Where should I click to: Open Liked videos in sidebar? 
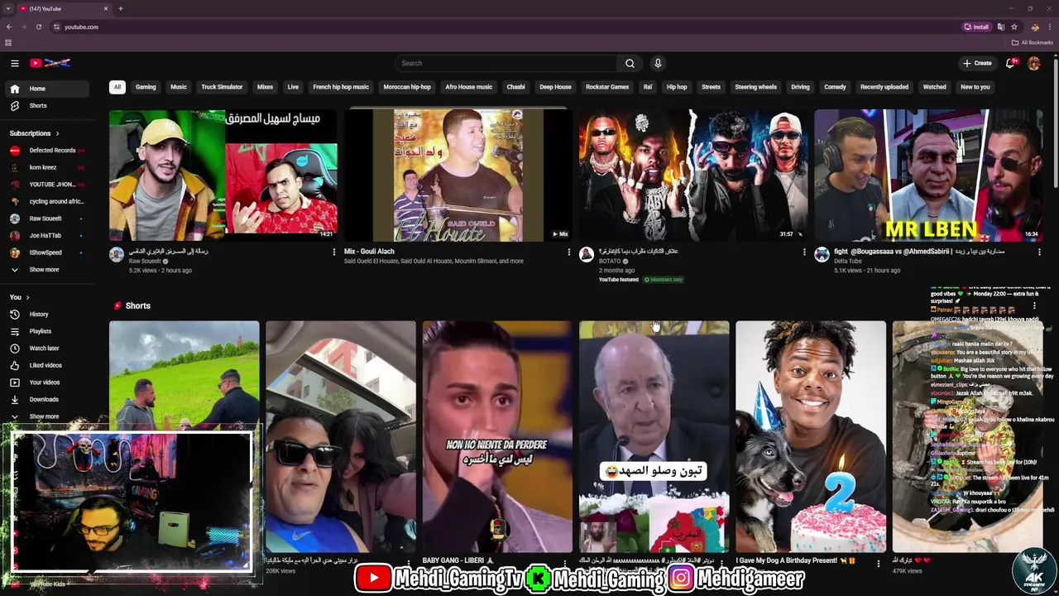[x=48, y=365]
